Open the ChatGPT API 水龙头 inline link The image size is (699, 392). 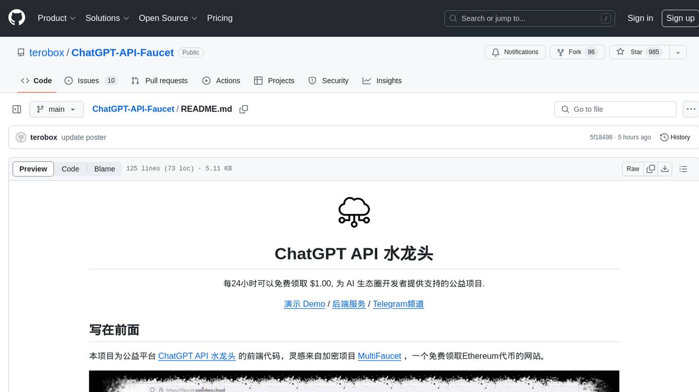pyautogui.click(x=197, y=356)
